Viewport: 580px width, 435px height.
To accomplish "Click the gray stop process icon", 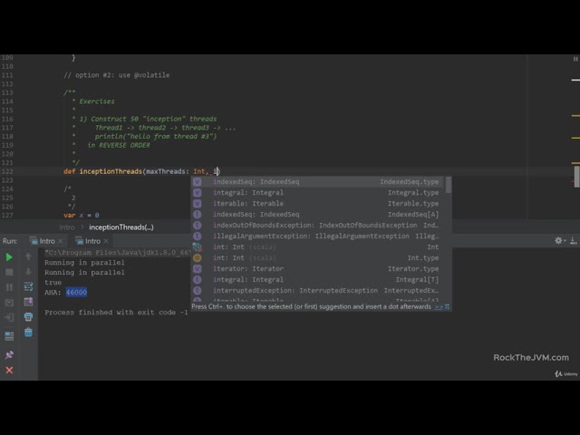I will coord(9,272).
